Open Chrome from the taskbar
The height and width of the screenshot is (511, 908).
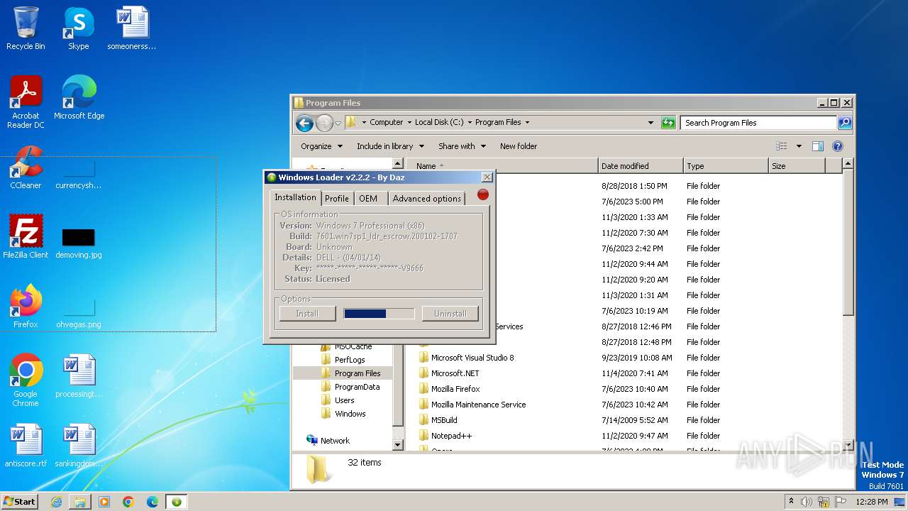(128, 502)
